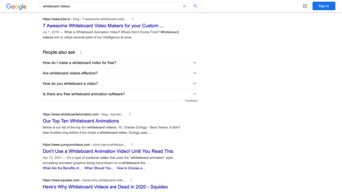Click question How do you whiteboard a video?
Screen dimensions: 342x192
pyautogui.click(x=70, y=84)
